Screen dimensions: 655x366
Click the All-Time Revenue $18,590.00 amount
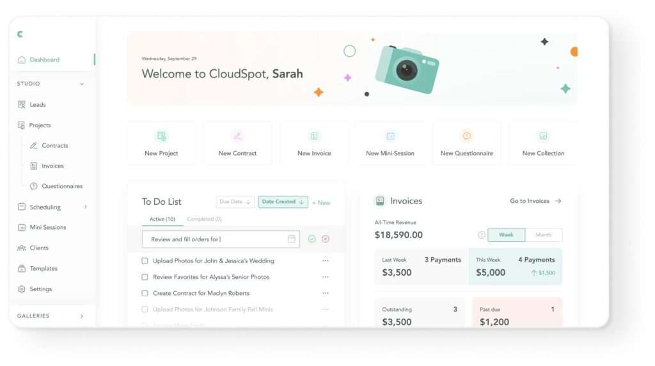(399, 235)
